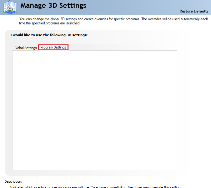Click the Restore Defaults link
The width and height of the screenshot is (211, 188).
(x=194, y=11)
